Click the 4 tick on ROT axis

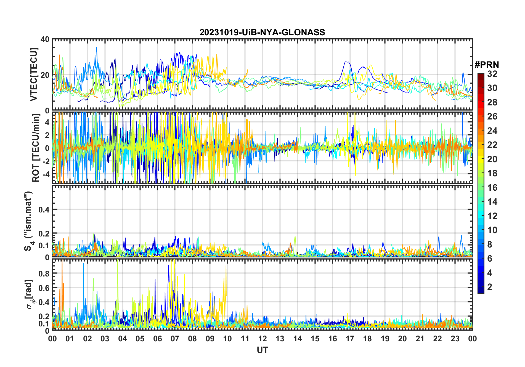[47, 122]
